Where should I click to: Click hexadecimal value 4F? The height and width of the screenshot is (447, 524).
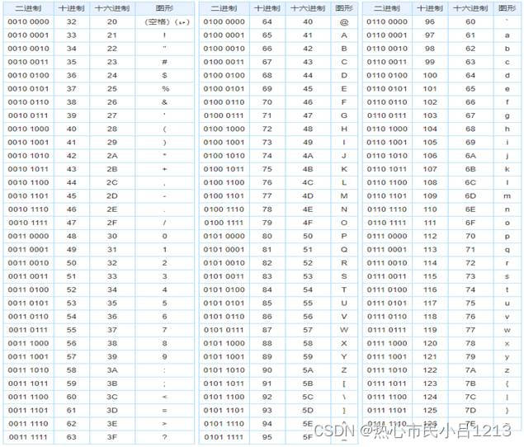[308, 223]
